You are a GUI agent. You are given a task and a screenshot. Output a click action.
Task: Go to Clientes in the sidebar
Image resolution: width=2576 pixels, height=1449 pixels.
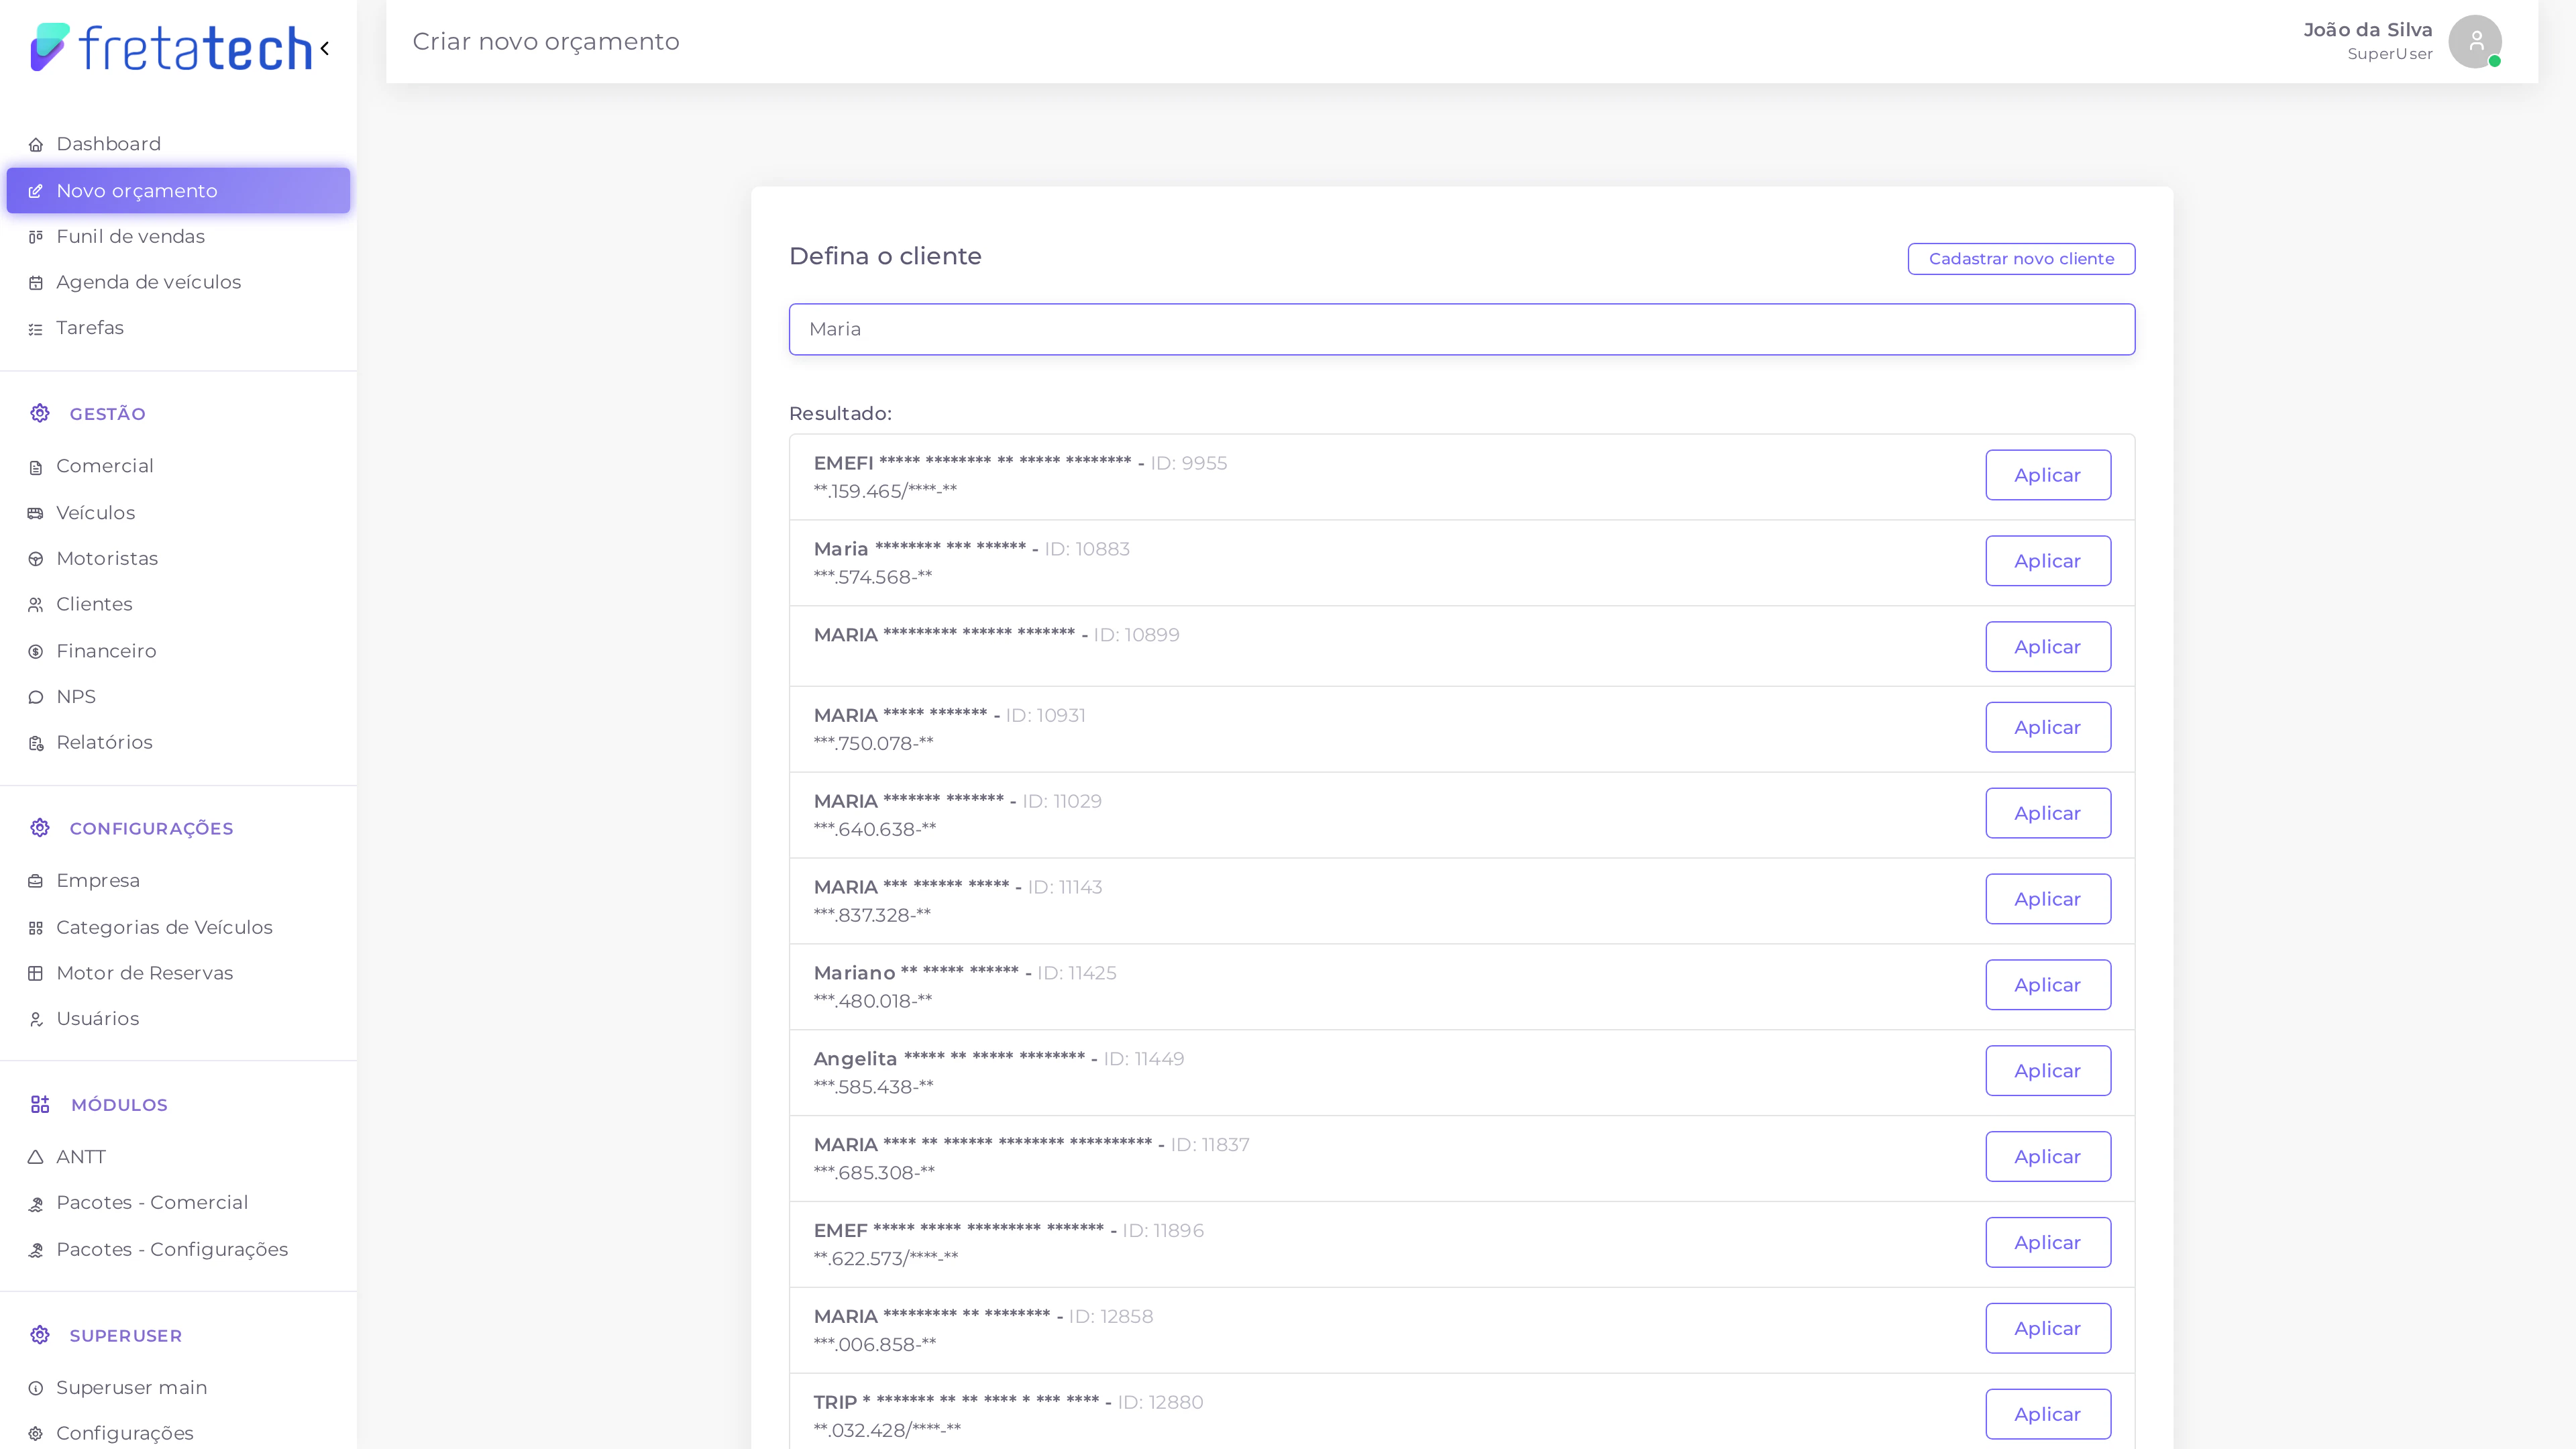click(x=94, y=604)
